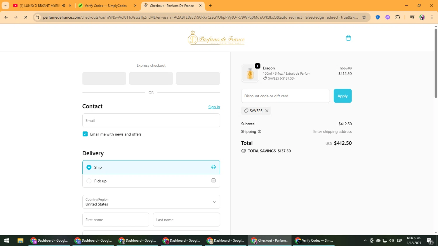Mute the YouTube tab audio icon
Screen dimensions: 438x246
pos(63,6)
